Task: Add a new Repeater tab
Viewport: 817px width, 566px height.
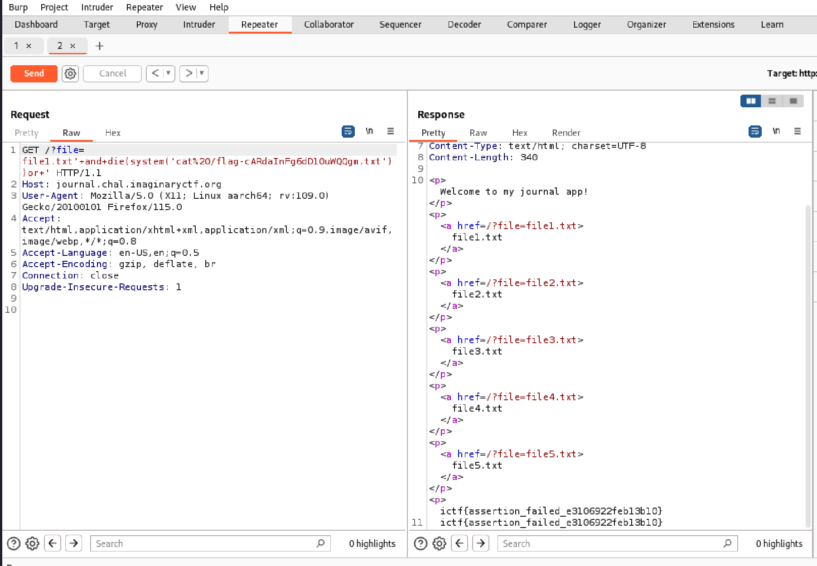Action: click(100, 46)
